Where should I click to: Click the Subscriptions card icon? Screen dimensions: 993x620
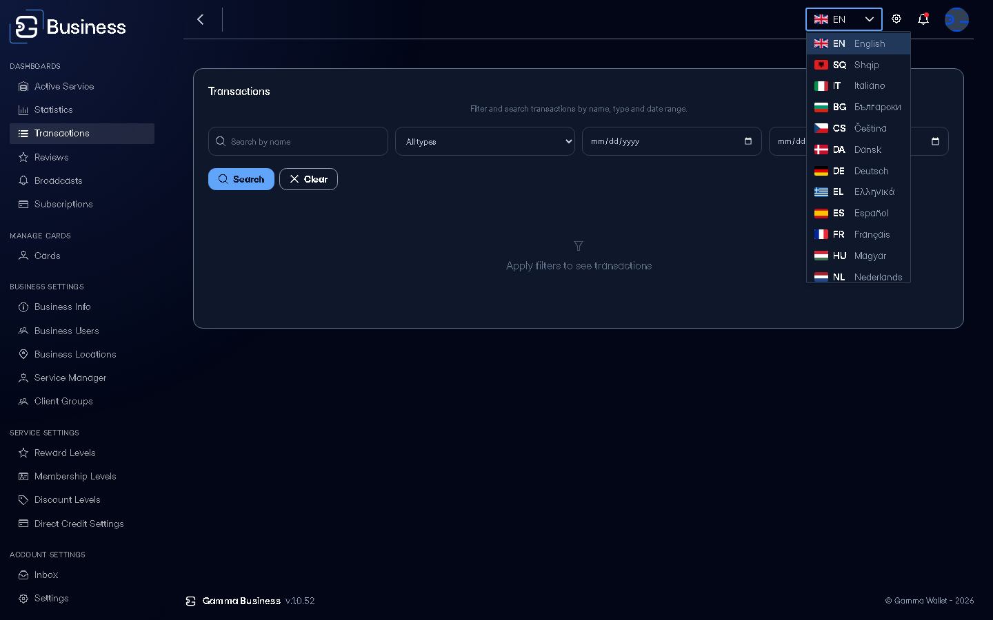(x=23, y=205)
